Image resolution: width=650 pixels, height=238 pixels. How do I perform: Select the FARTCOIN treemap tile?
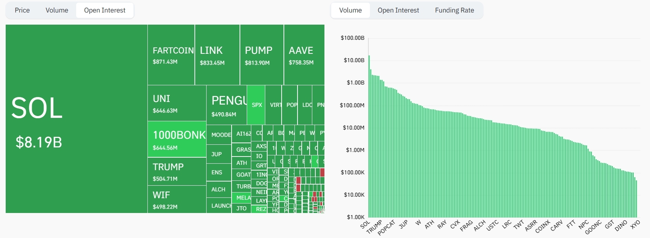click(171, 55)
